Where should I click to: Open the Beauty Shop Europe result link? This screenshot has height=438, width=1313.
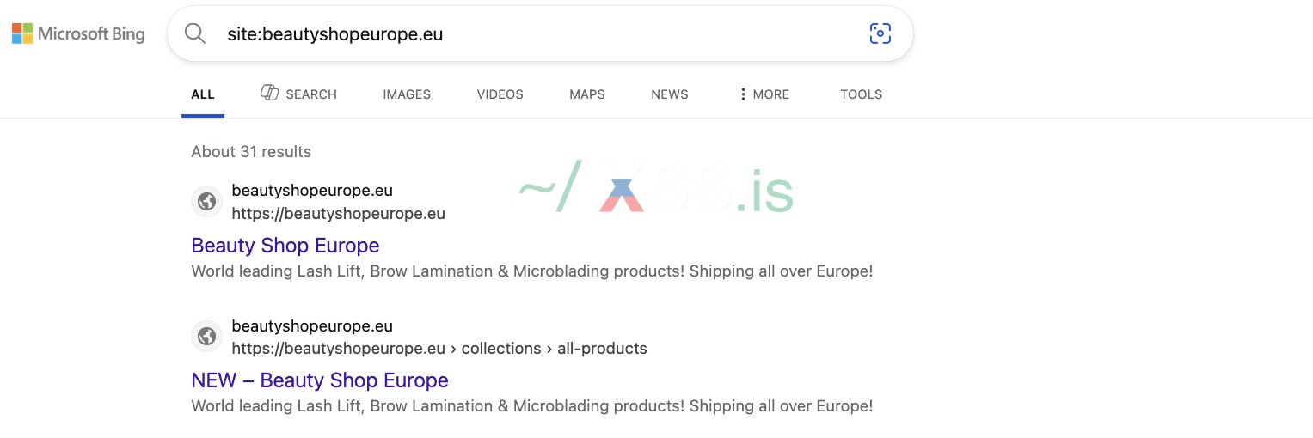pyautogui.click(x=285, y=246)
